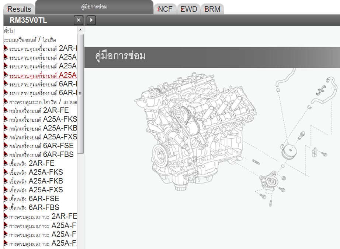This screenshot has height=249, width=340.
Task: Click the right-arrow button next to RM35V0TL
Action: click(91, 20)
